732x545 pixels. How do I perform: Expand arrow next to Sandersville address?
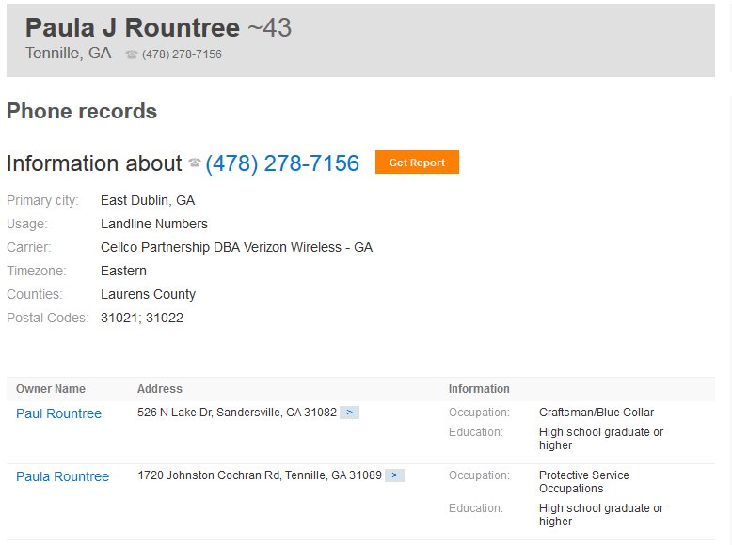click(349, 413)
